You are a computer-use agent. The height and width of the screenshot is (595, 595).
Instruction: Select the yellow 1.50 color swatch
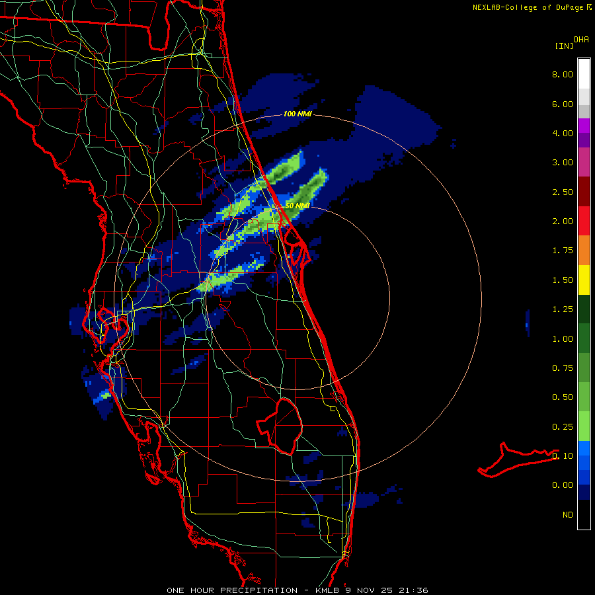pyautogui.click(x=584, y=280)
